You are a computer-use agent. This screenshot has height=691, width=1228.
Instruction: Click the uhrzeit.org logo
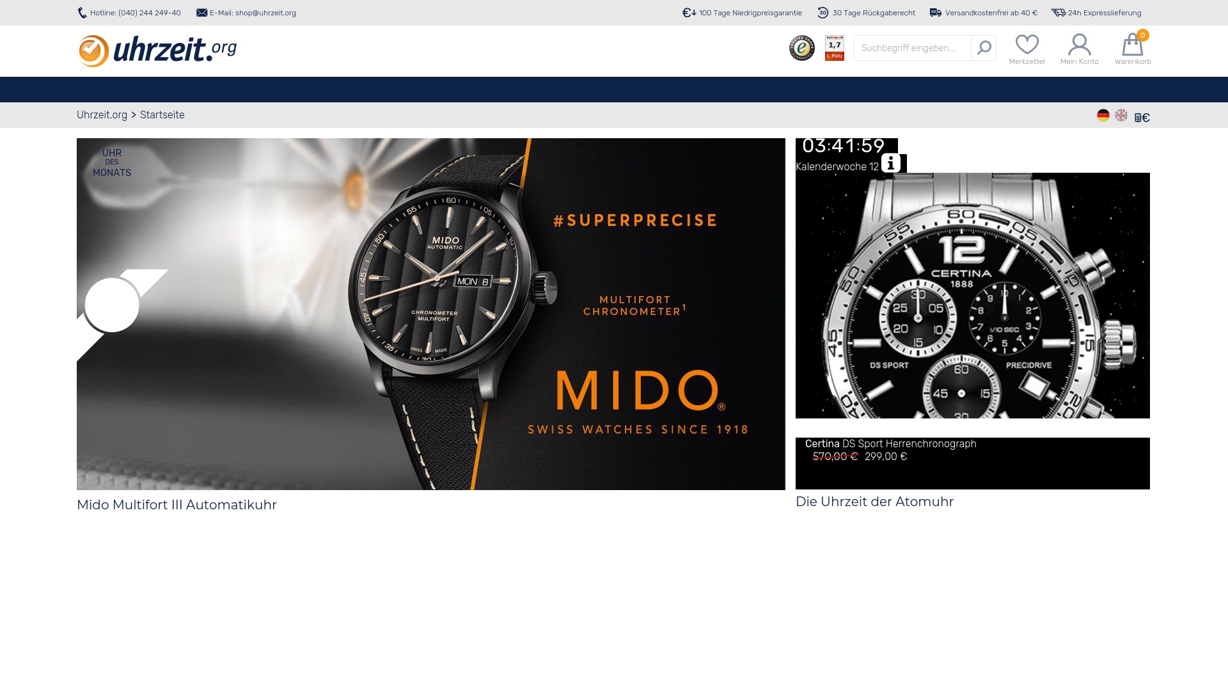157,51
